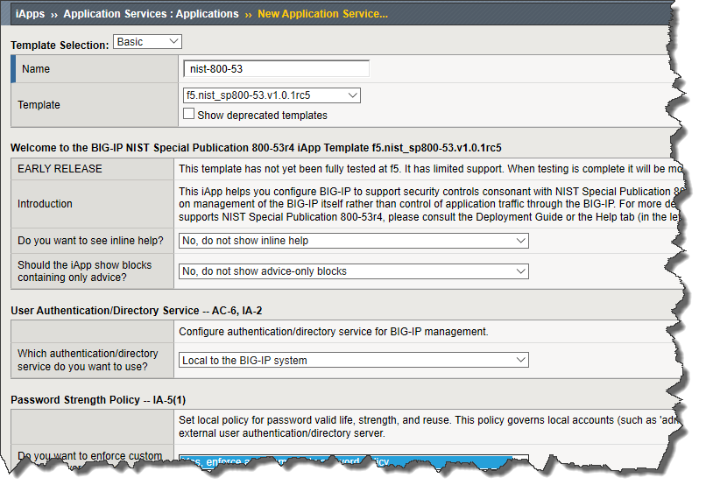This screenshot has height=492, width=706.
Task: Click the 'Do you want to see inline help?' label
Action: (91, 241)
